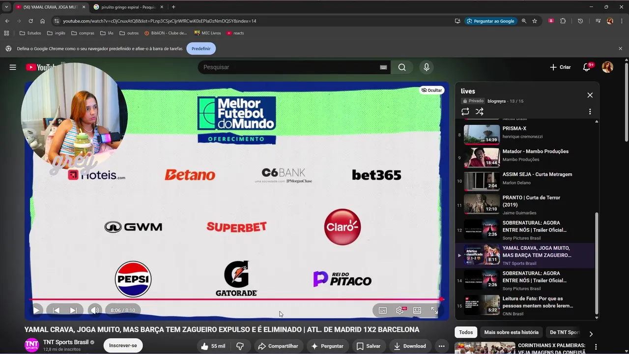Open Leitura de Fato CNN Brasil video

click(524, 306)
